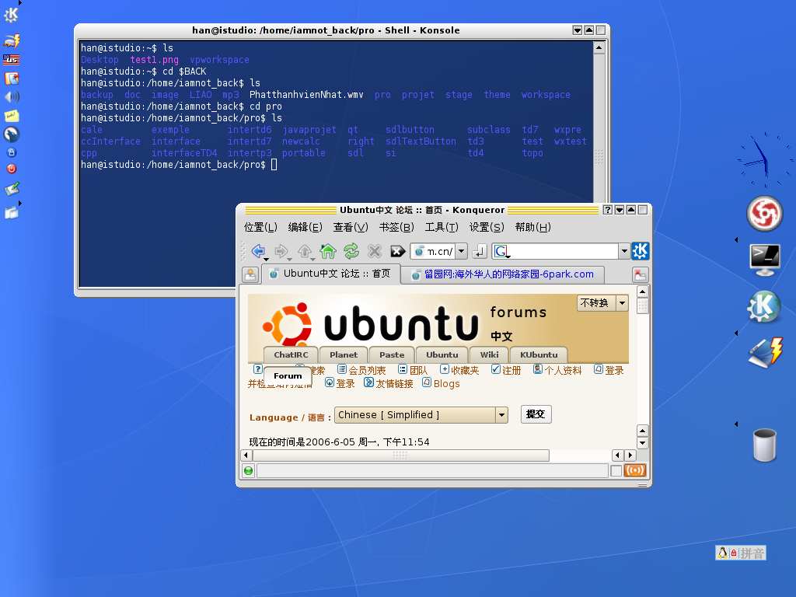The image size is (796, 597).
Task: Reload the current page in Konqueror
Action: point(351,251)
